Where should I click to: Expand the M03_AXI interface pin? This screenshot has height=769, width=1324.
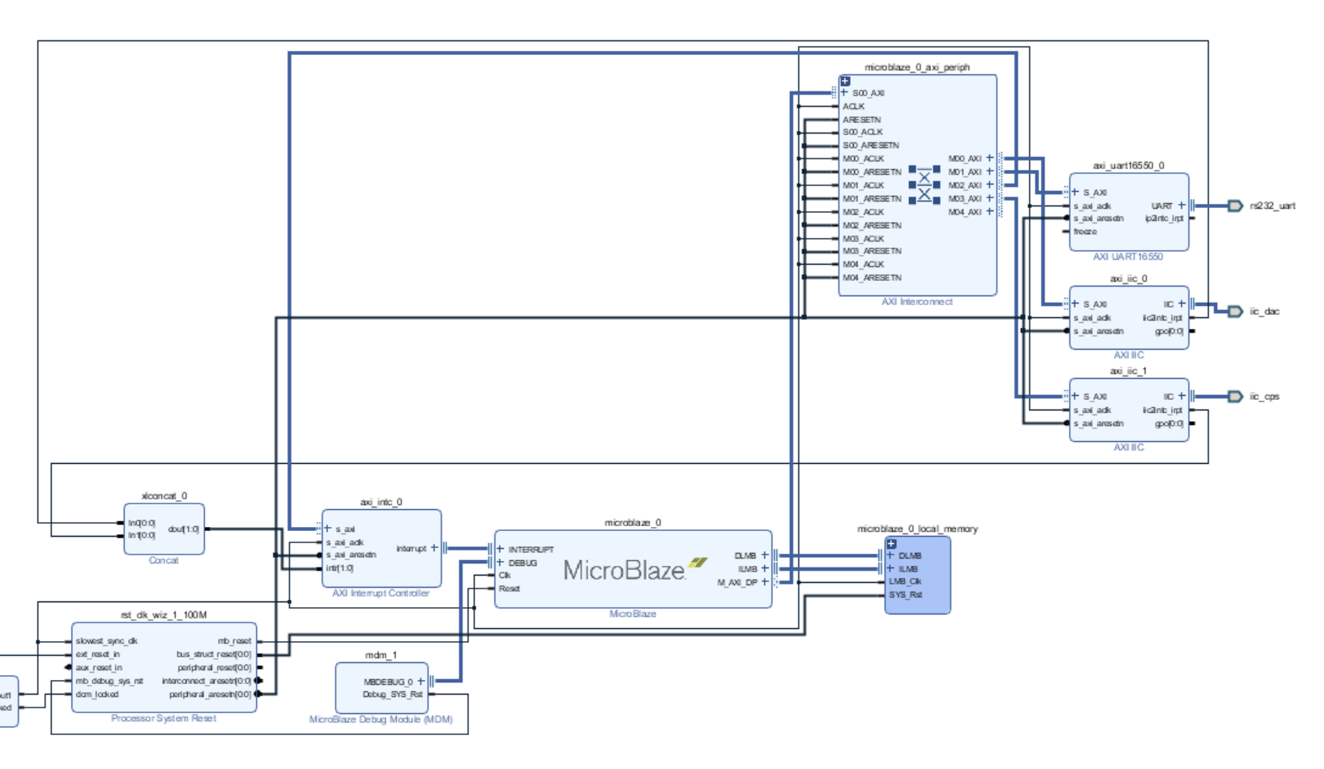pos(989,198)
